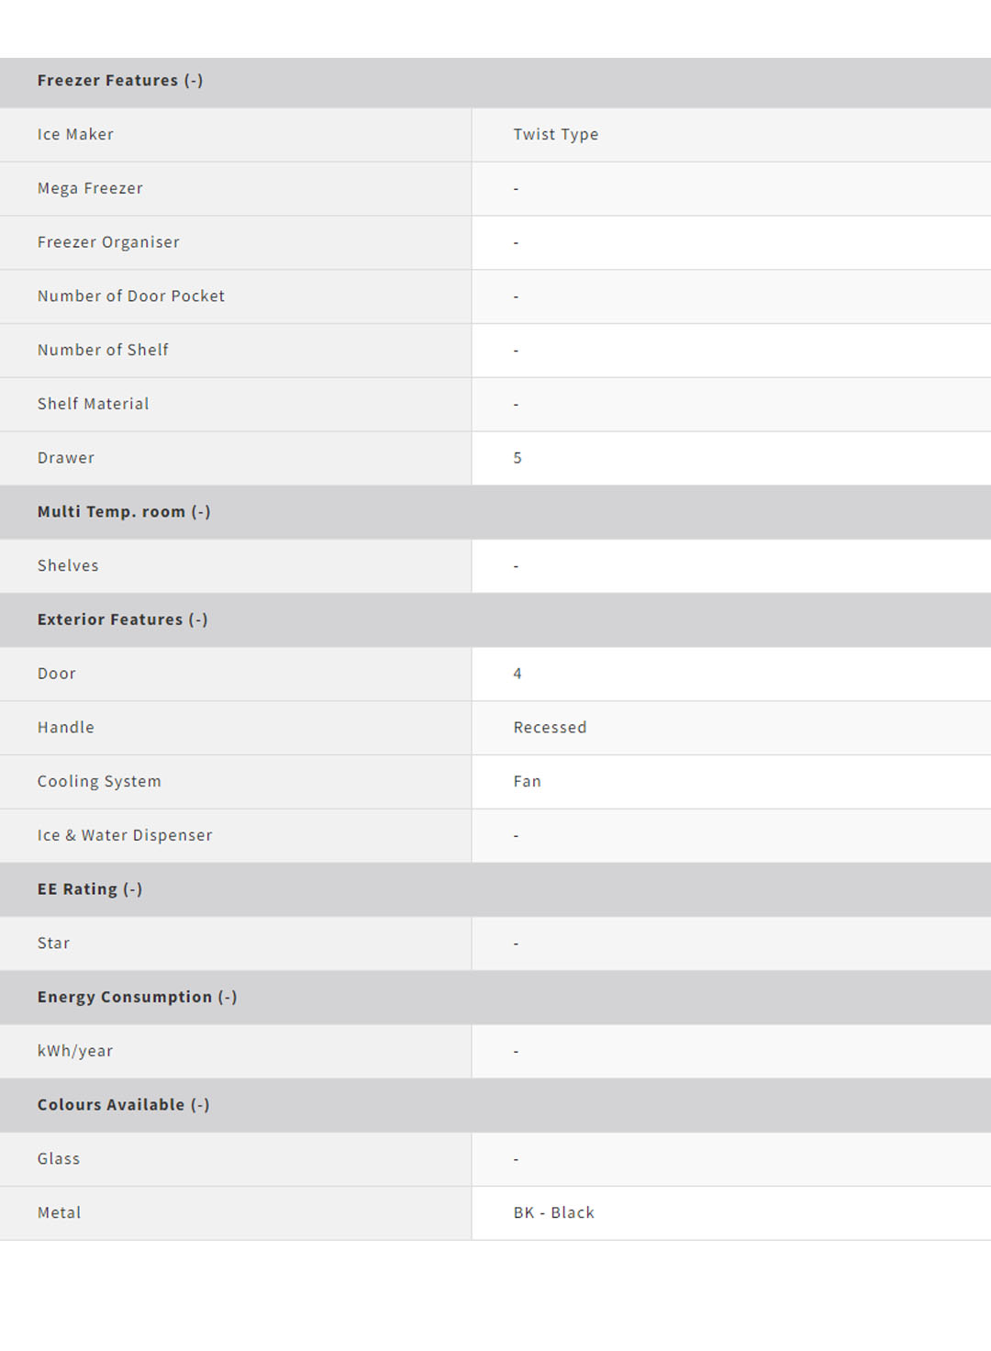Screen dimensions: 991x1351
Task: Collapse the Multi Temp. room section
Action: tap(200, 512)
